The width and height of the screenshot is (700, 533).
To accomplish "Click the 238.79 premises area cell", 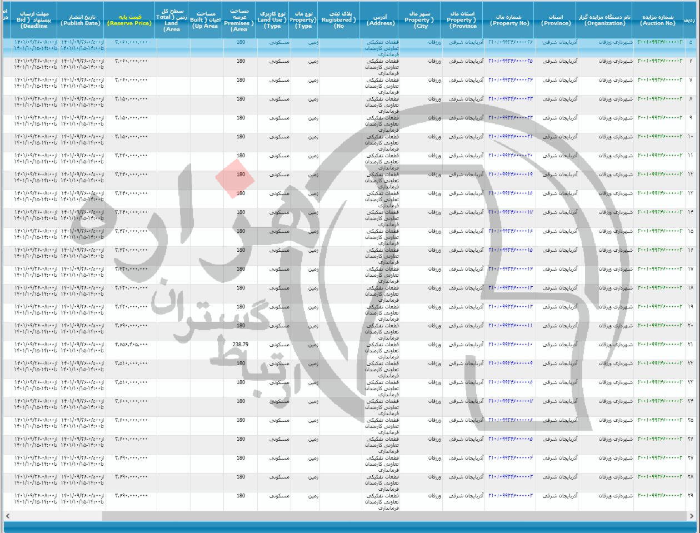I will pos(241,345).
